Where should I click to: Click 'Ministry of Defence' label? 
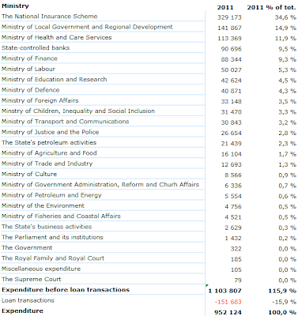[31, 90]
